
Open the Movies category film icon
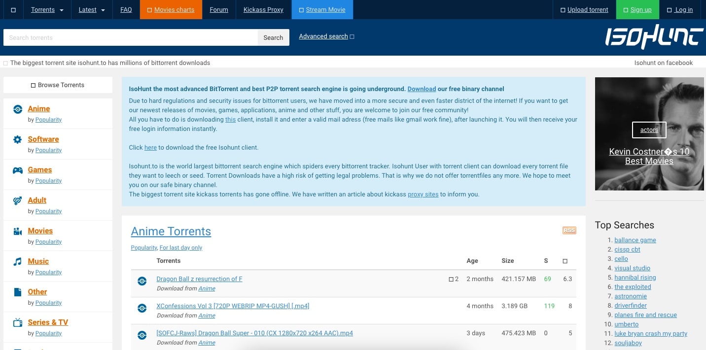coord(18,231)
